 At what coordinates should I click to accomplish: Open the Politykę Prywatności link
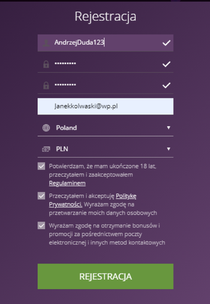93,200
